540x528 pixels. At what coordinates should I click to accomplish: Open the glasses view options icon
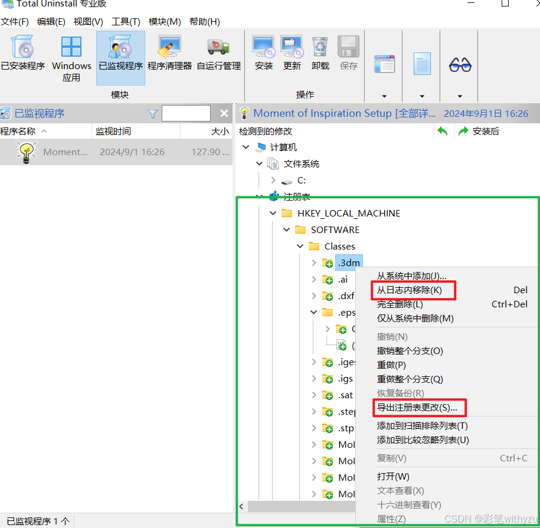click(x=460, y=64)
